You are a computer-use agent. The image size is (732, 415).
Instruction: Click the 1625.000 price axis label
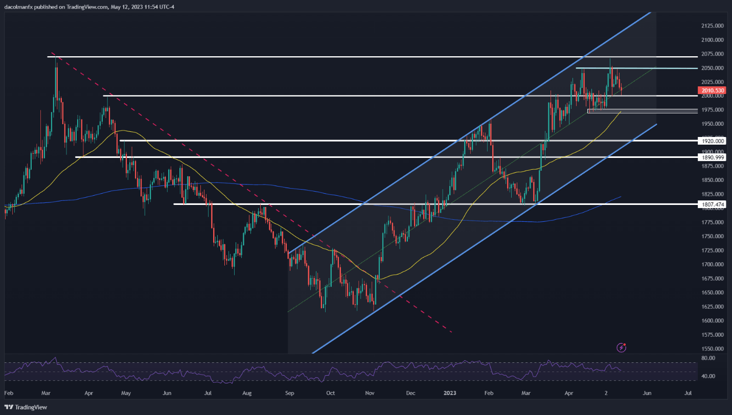coord(714,307)
